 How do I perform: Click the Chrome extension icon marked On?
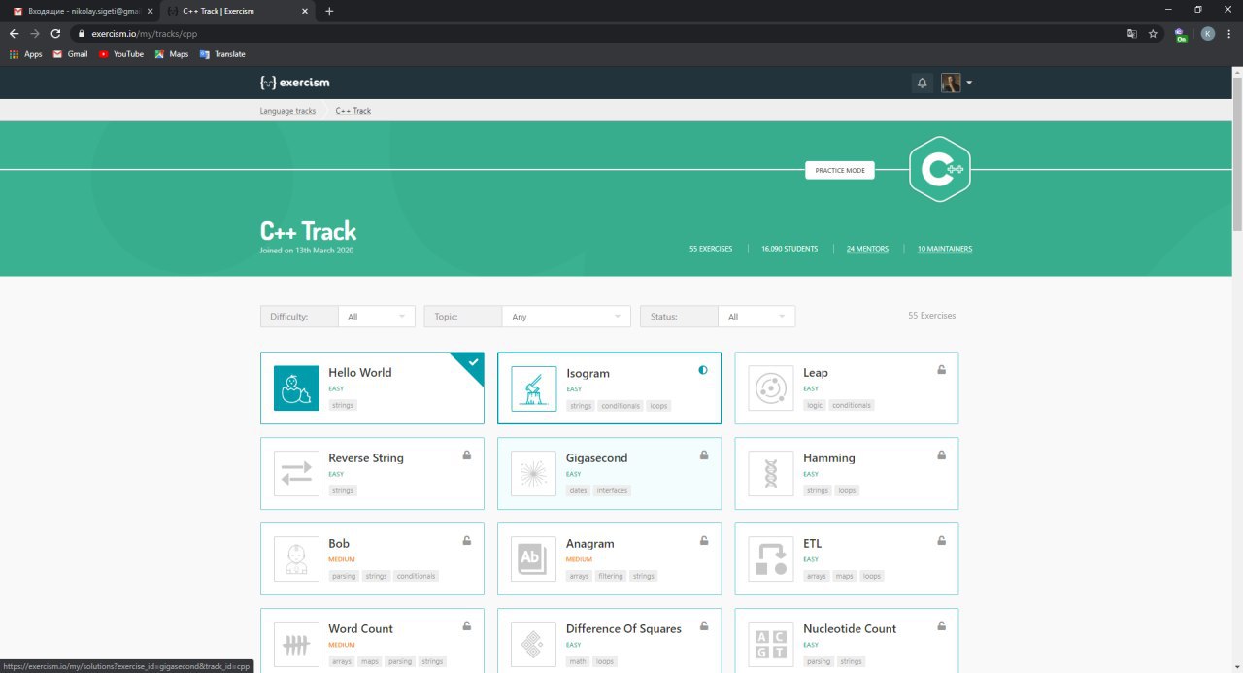click(x=1181, y=34)
